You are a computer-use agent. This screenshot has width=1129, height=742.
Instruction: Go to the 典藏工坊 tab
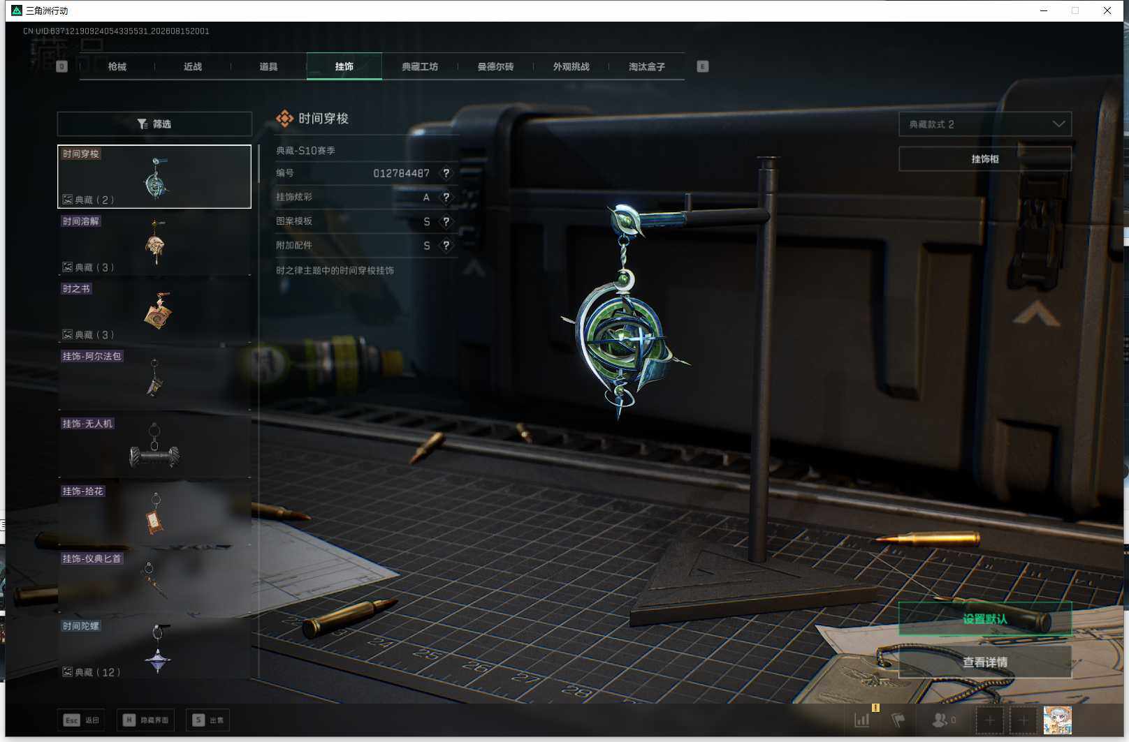[420, 66]
